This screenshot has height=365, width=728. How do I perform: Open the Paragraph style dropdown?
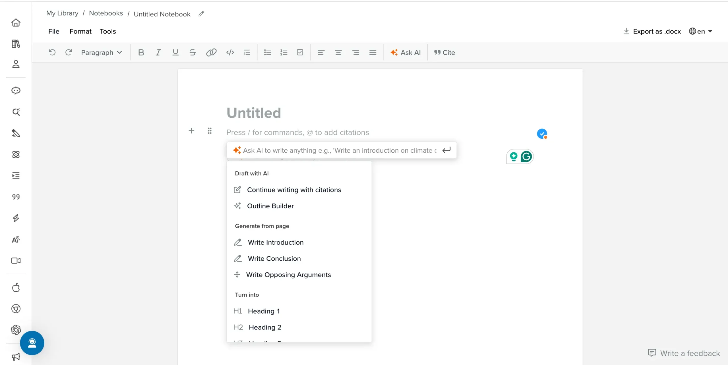click(102, 53)
